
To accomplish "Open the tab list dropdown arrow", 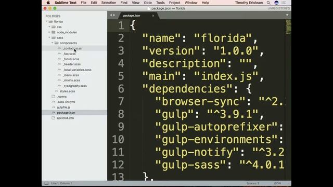I will pyautogui.click(x=287, y=15).
